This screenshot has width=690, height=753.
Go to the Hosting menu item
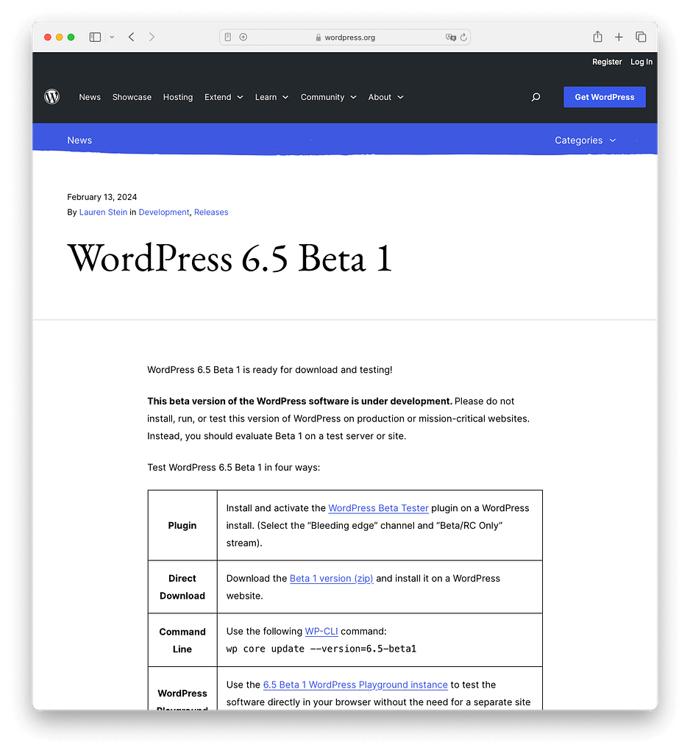click(x=178, y=96)
